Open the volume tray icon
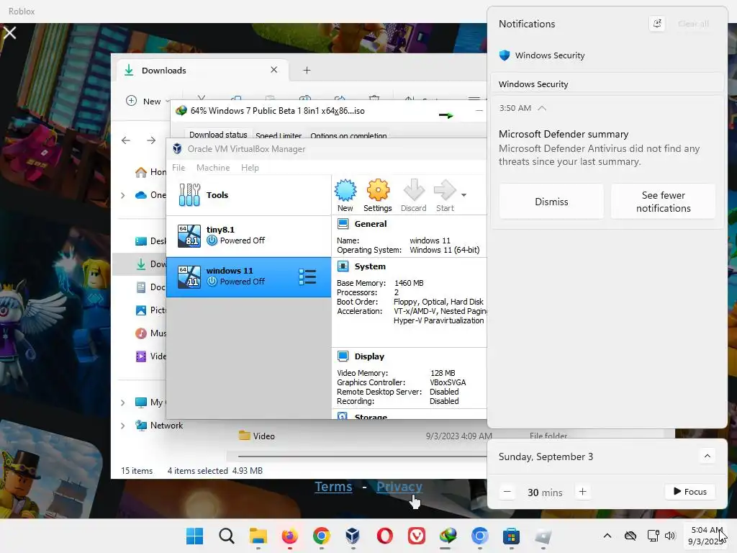The width and height of the screenshot is (737, 553). (x=670, y=536)
